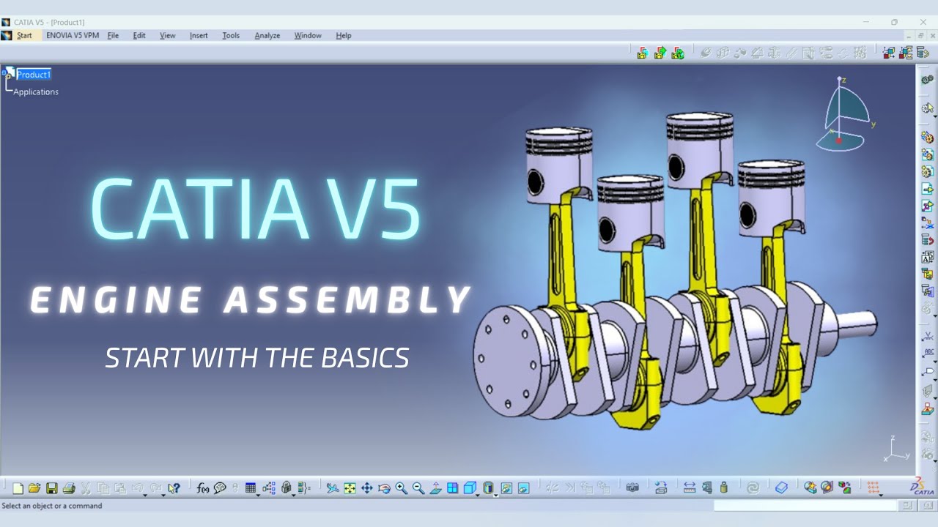
Task: Select Product1 in the specification tree
Action: [34, 75]
